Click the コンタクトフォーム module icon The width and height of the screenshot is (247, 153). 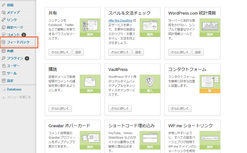tap(210, 82)
